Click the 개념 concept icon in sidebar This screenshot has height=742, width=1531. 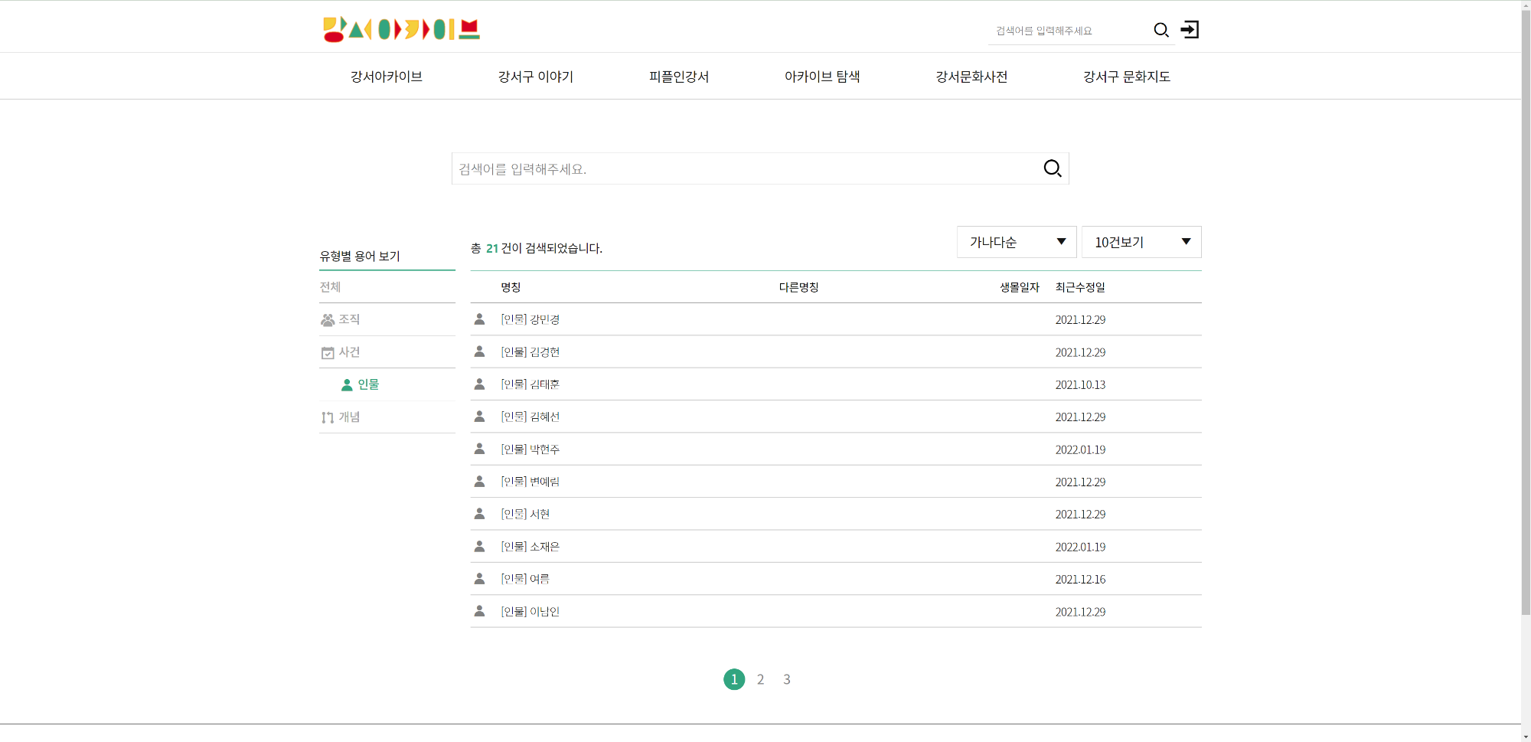[x=328, y=417]
